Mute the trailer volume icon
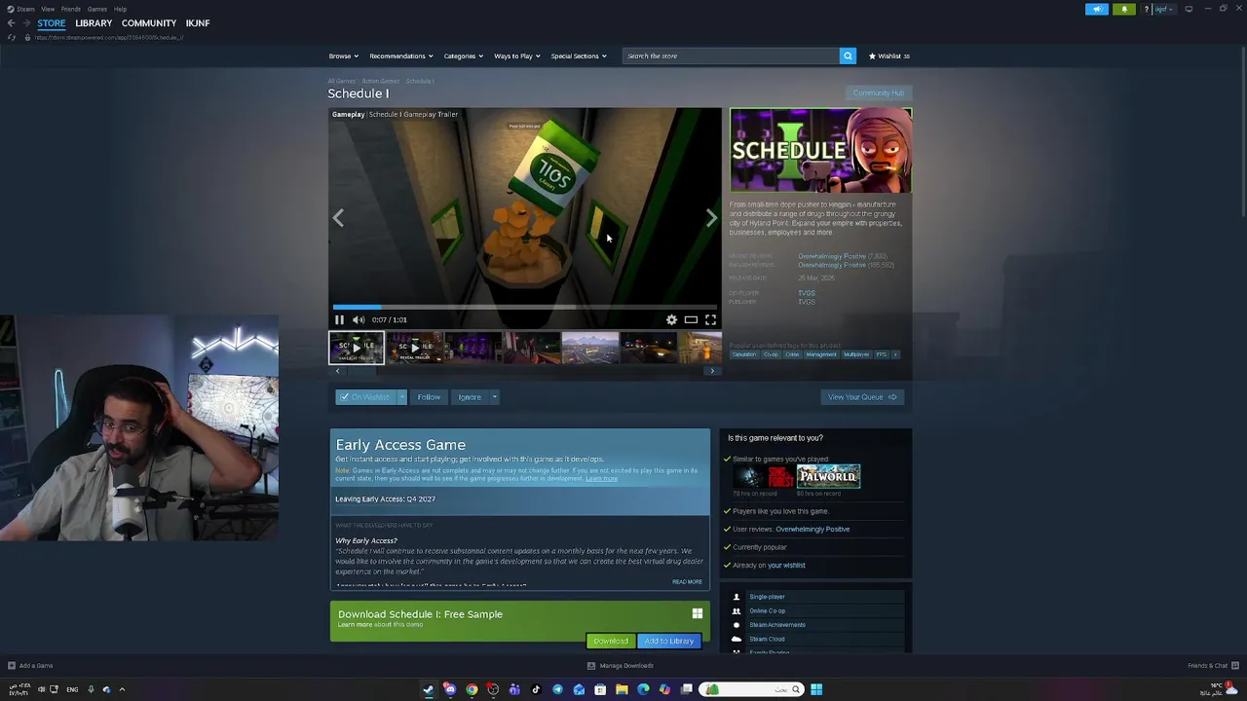 (x=359, y=319)
